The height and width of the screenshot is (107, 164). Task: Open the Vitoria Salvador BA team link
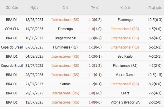125,102
